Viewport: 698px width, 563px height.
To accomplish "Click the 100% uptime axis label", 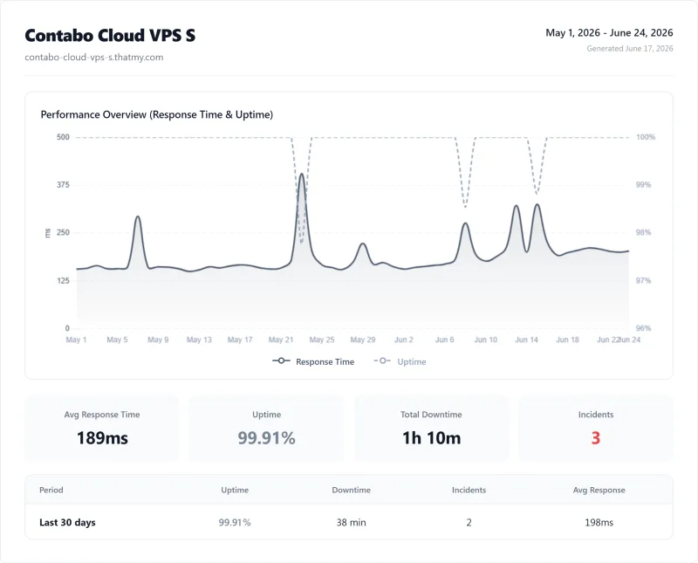I will 646,137.
